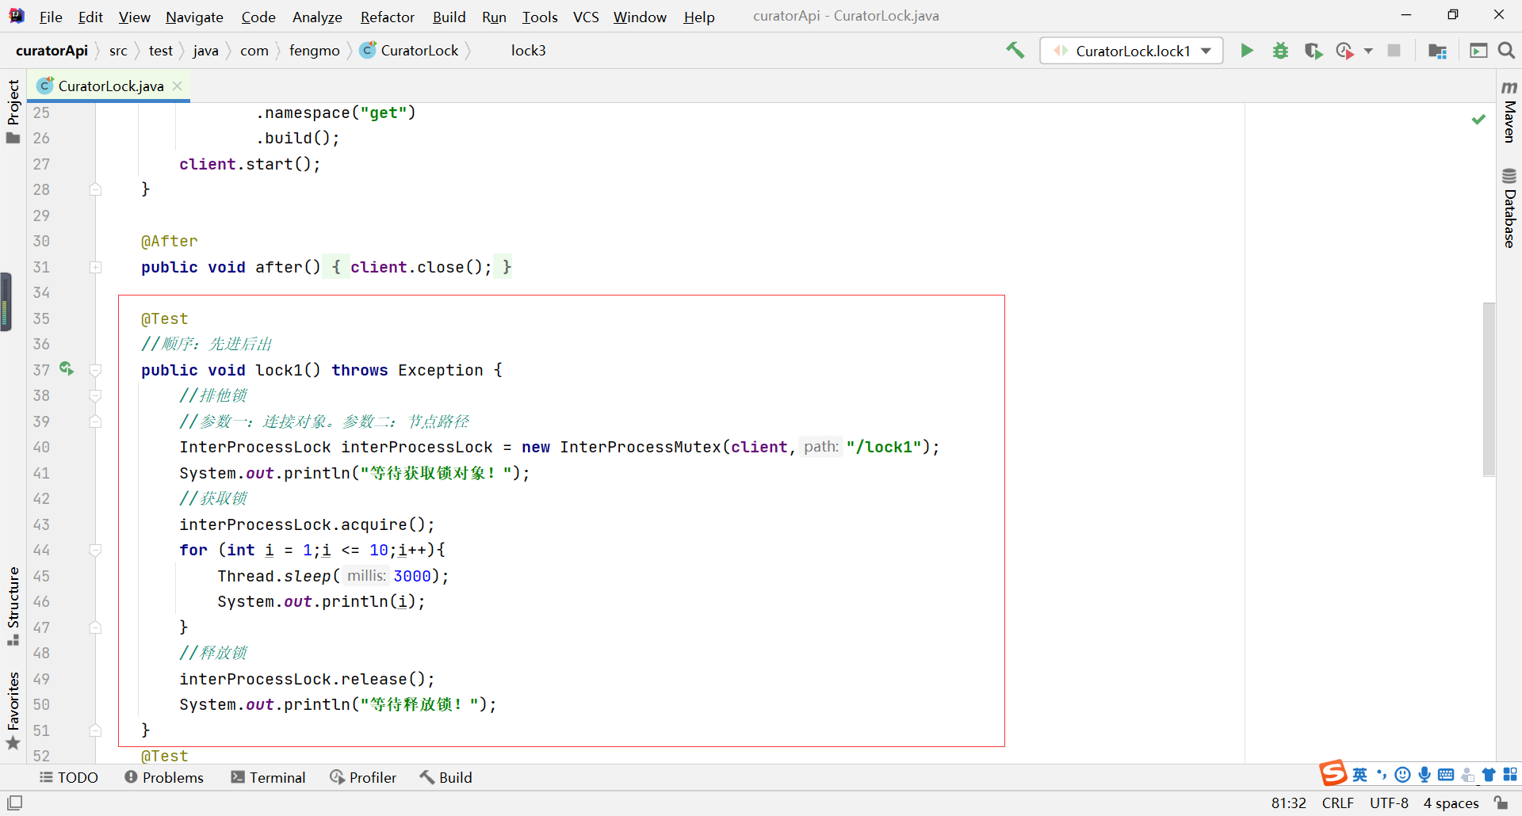Open the TODO tool window
Screen dimensions: 1522x816
coord(69,777)
